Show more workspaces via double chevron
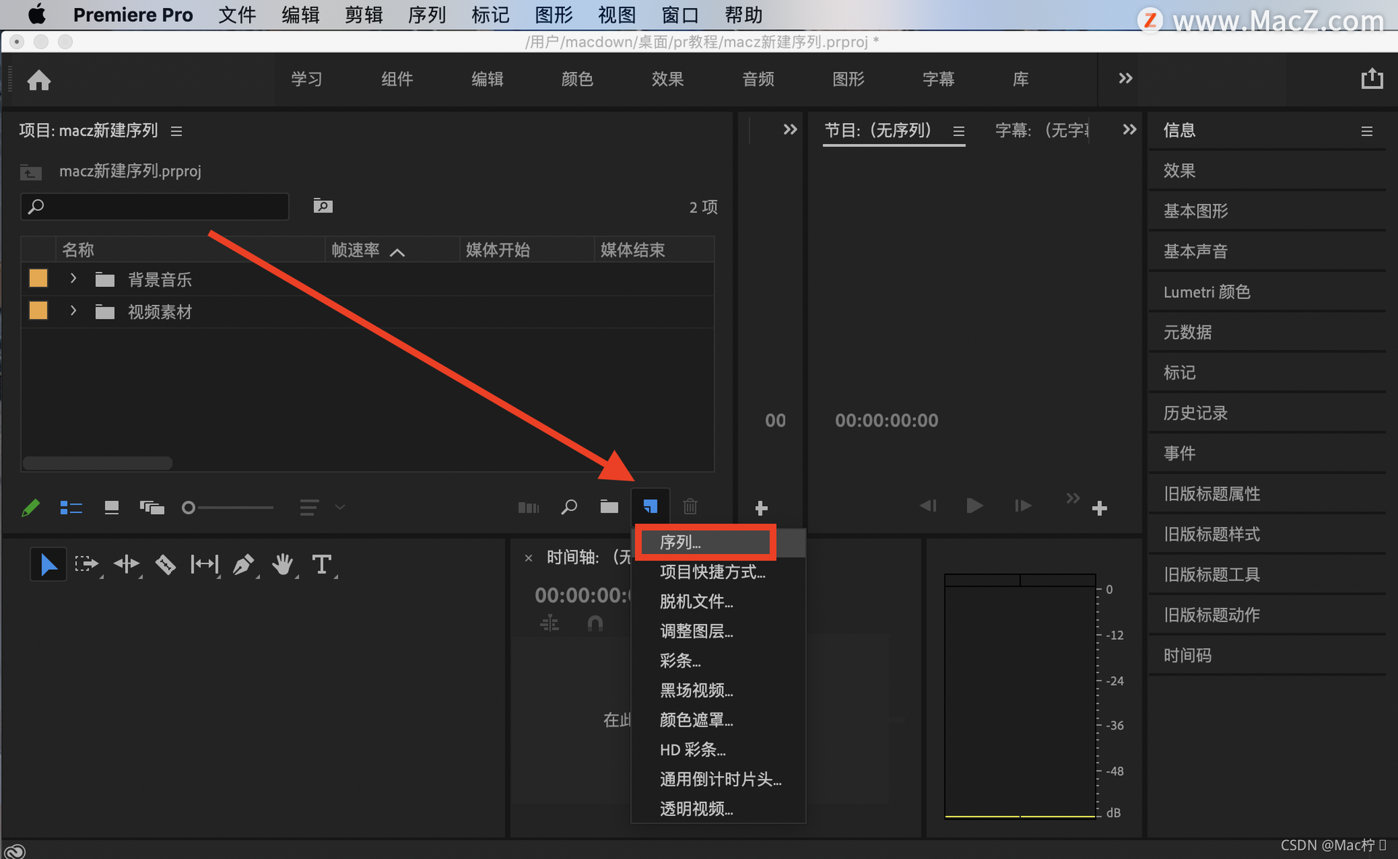The height and width of the screenshot is (859, 1398). 1126,78
